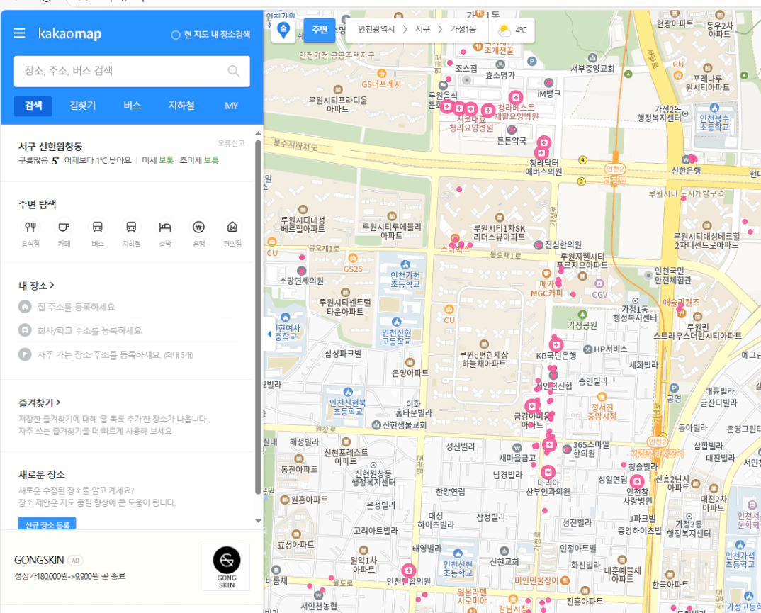Open the 새마을금고 bank marker
761x613 pixels.
point(517,447)
